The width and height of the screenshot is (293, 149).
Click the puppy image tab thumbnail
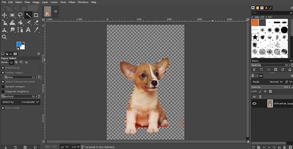48,11
